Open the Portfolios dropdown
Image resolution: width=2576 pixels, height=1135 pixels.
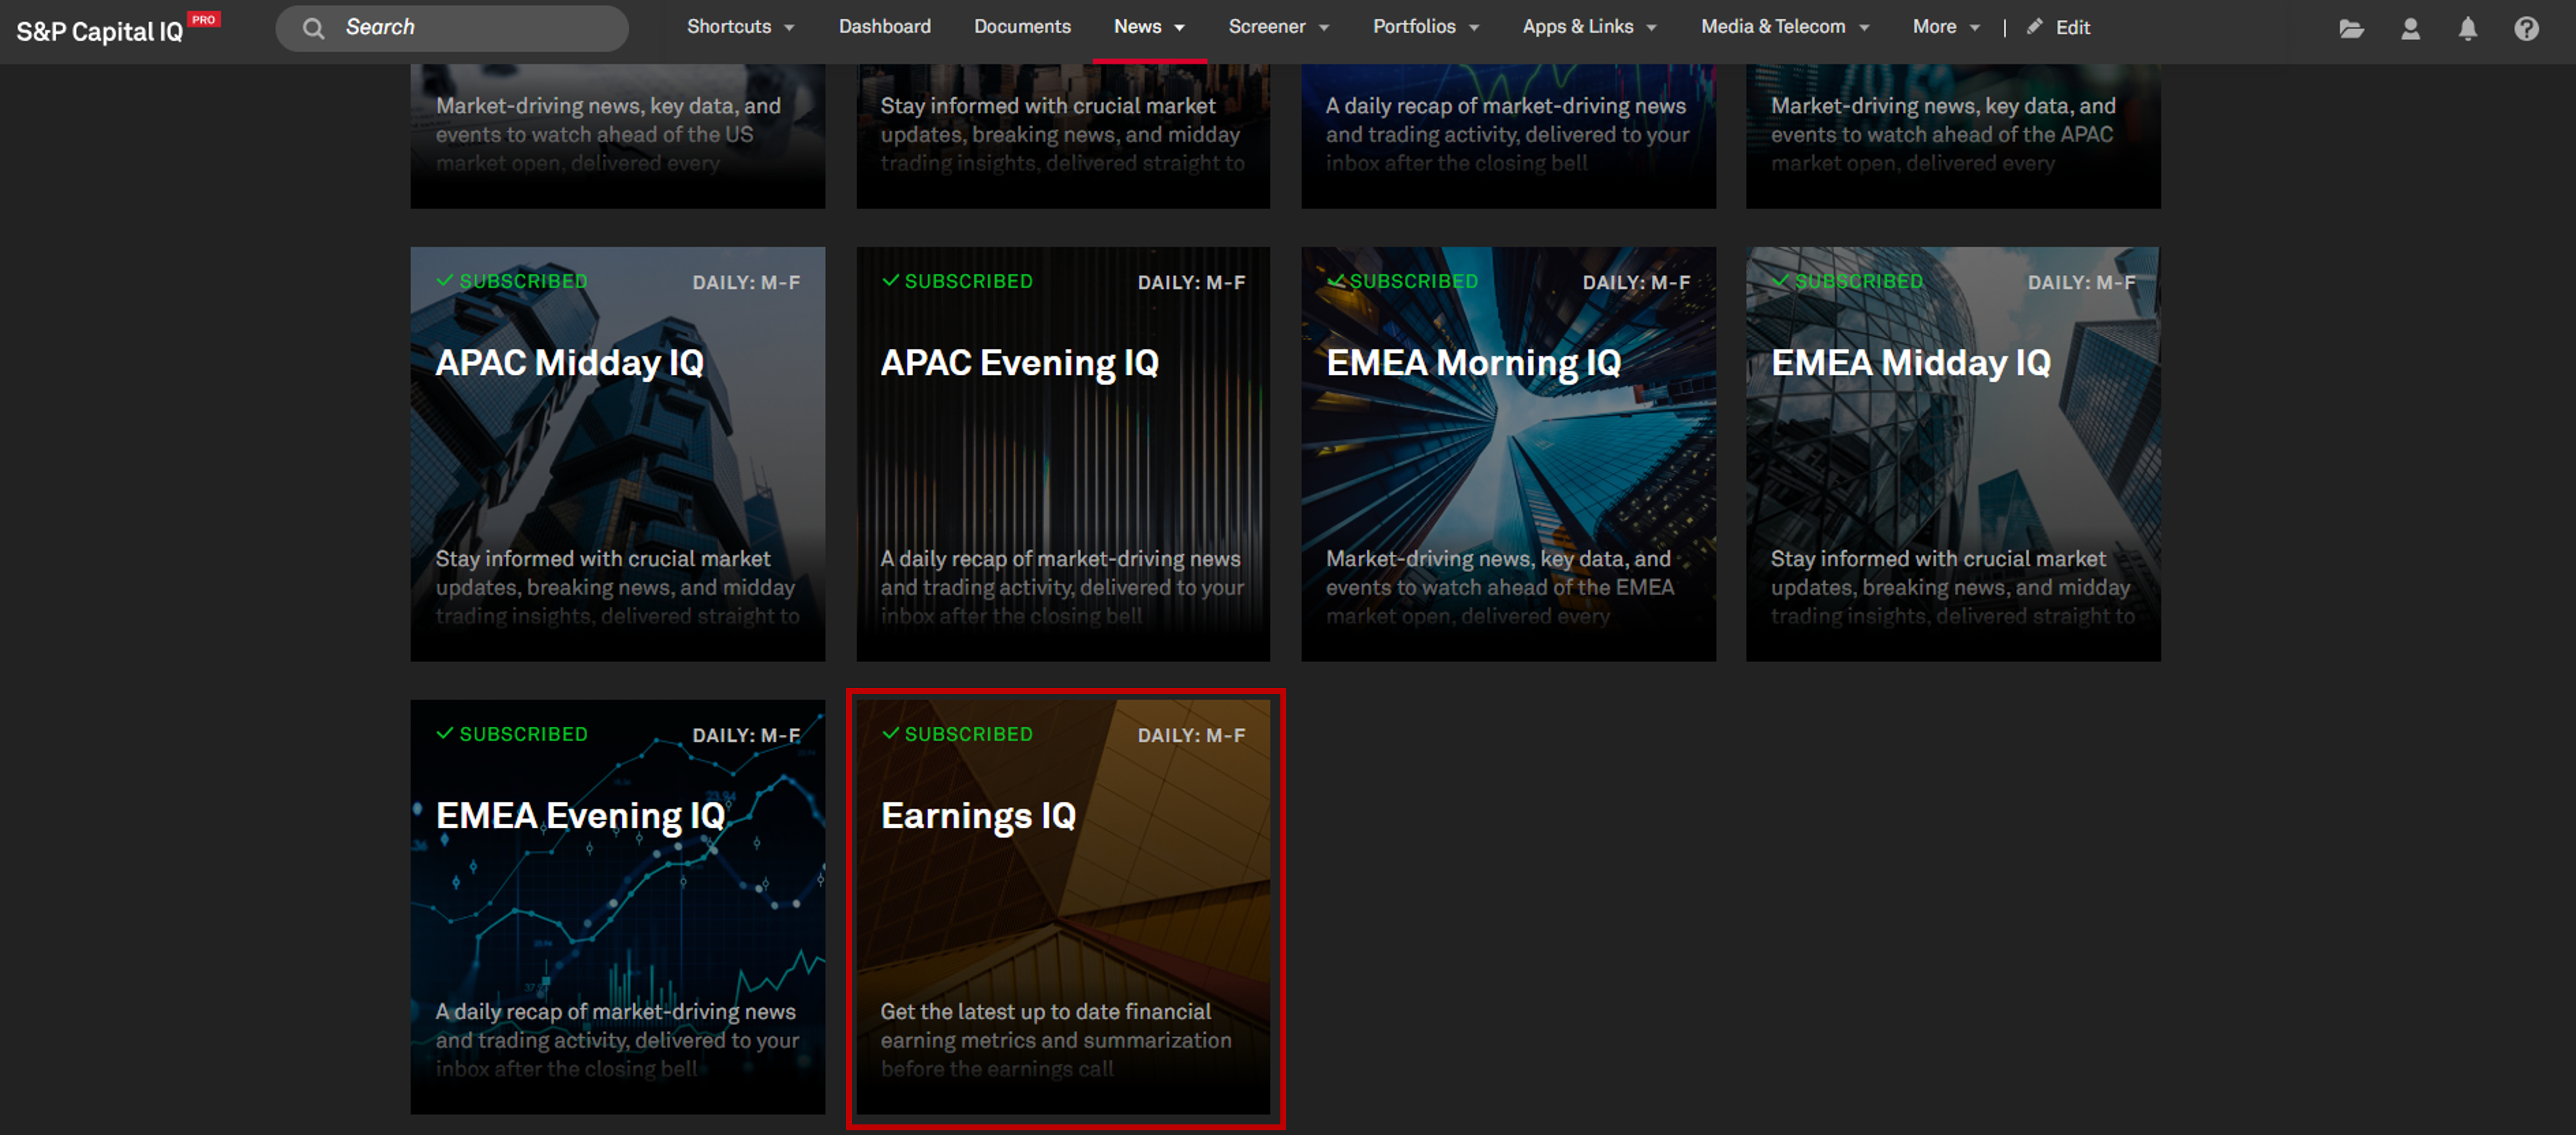pyautogui.click(x=1425, y=27)
